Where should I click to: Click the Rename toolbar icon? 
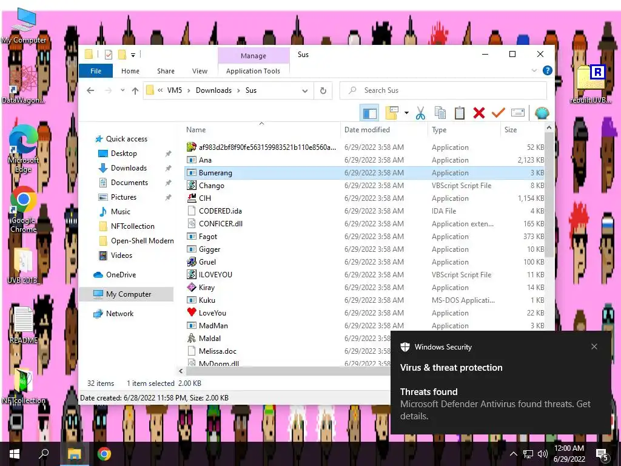coord(518,113)
